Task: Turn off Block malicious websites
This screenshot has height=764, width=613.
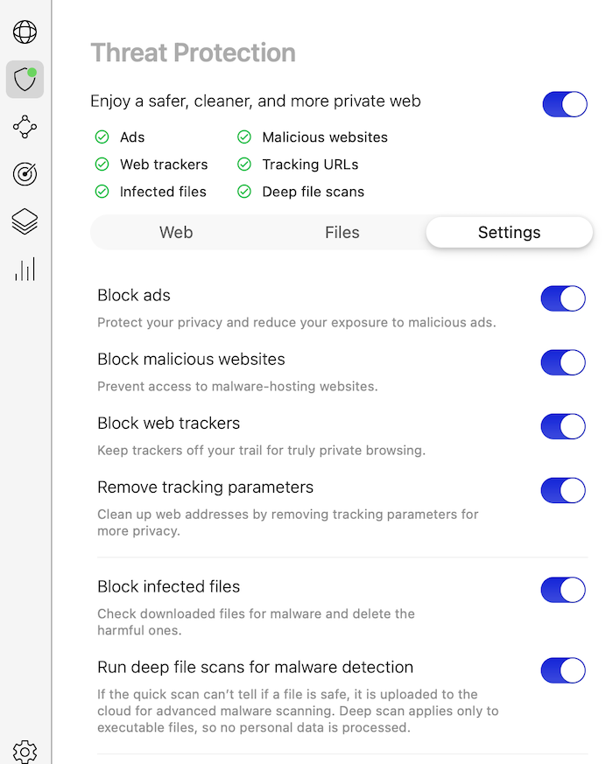Action: tap(563, 362)
